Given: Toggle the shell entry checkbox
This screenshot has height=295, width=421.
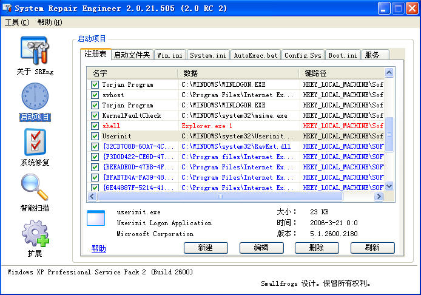Looking at the screenshot, I should [x=95, y=126].
